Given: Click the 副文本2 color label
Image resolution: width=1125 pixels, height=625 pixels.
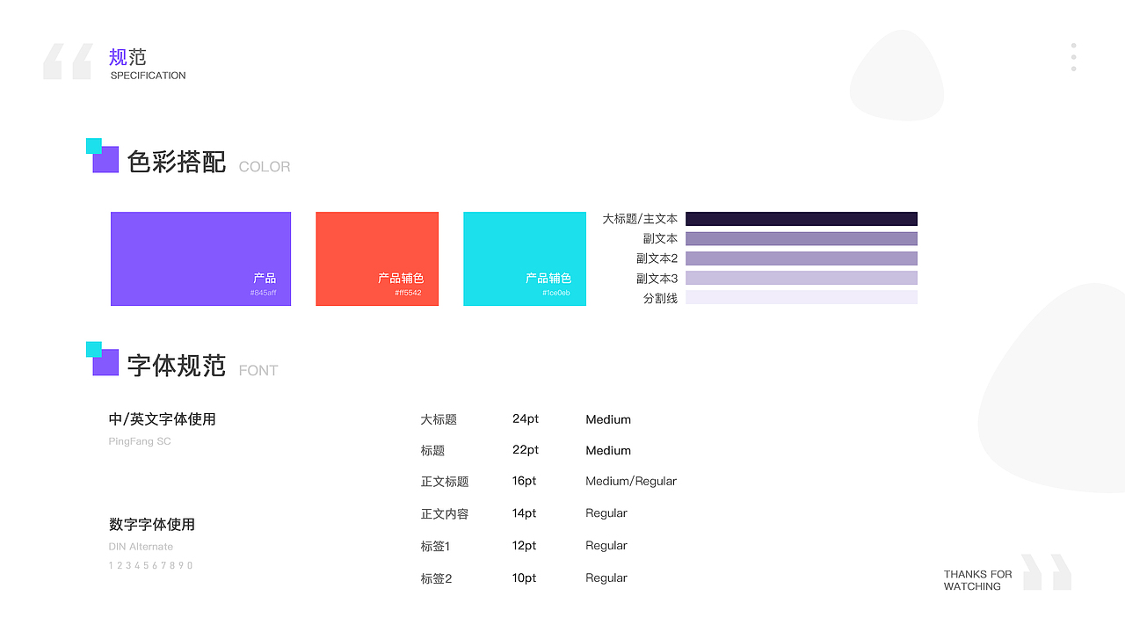Looking at the screenshot, I should pyautogui.click(x=657, y=258).
